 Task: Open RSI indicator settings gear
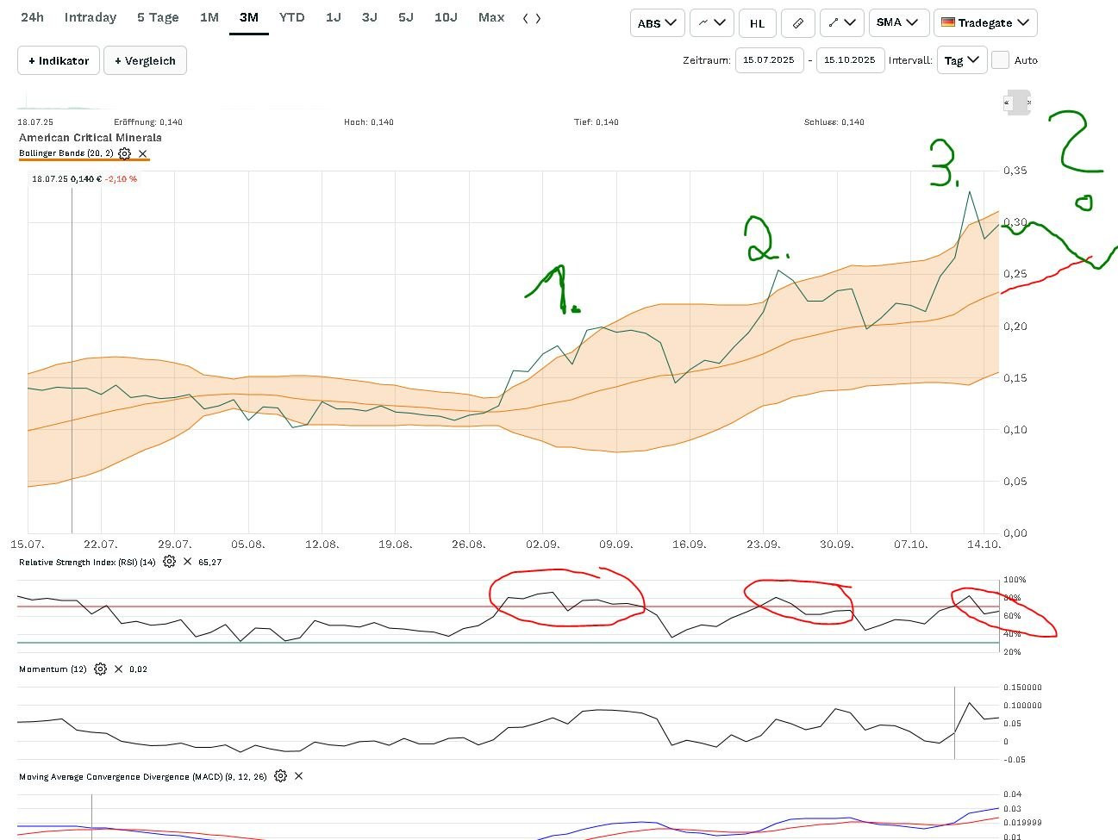click(169, 562)
